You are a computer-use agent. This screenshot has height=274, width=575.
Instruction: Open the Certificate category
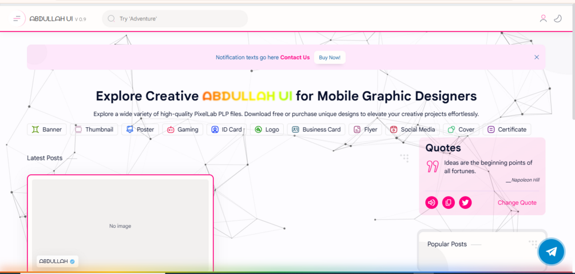(507, 130)
